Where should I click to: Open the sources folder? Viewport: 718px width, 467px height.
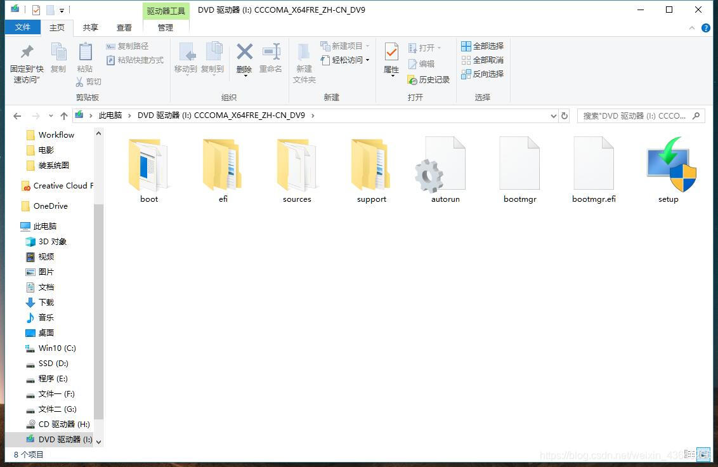297,170
